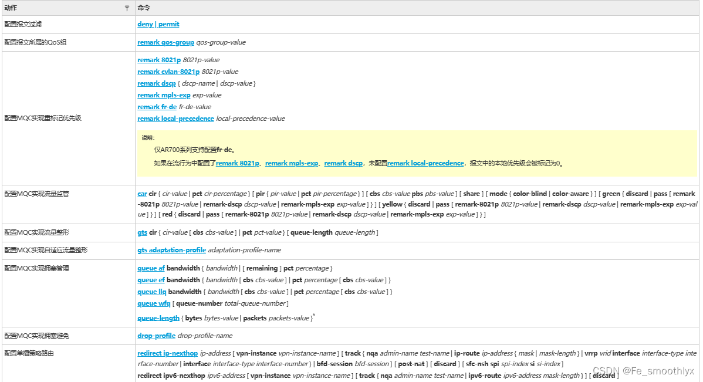Select the 配置MQC实现流量整形 cell
The image size is (703, 382).
click(x=68, y=233)
